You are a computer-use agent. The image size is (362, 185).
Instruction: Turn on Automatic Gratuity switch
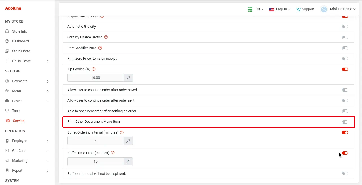345,27
